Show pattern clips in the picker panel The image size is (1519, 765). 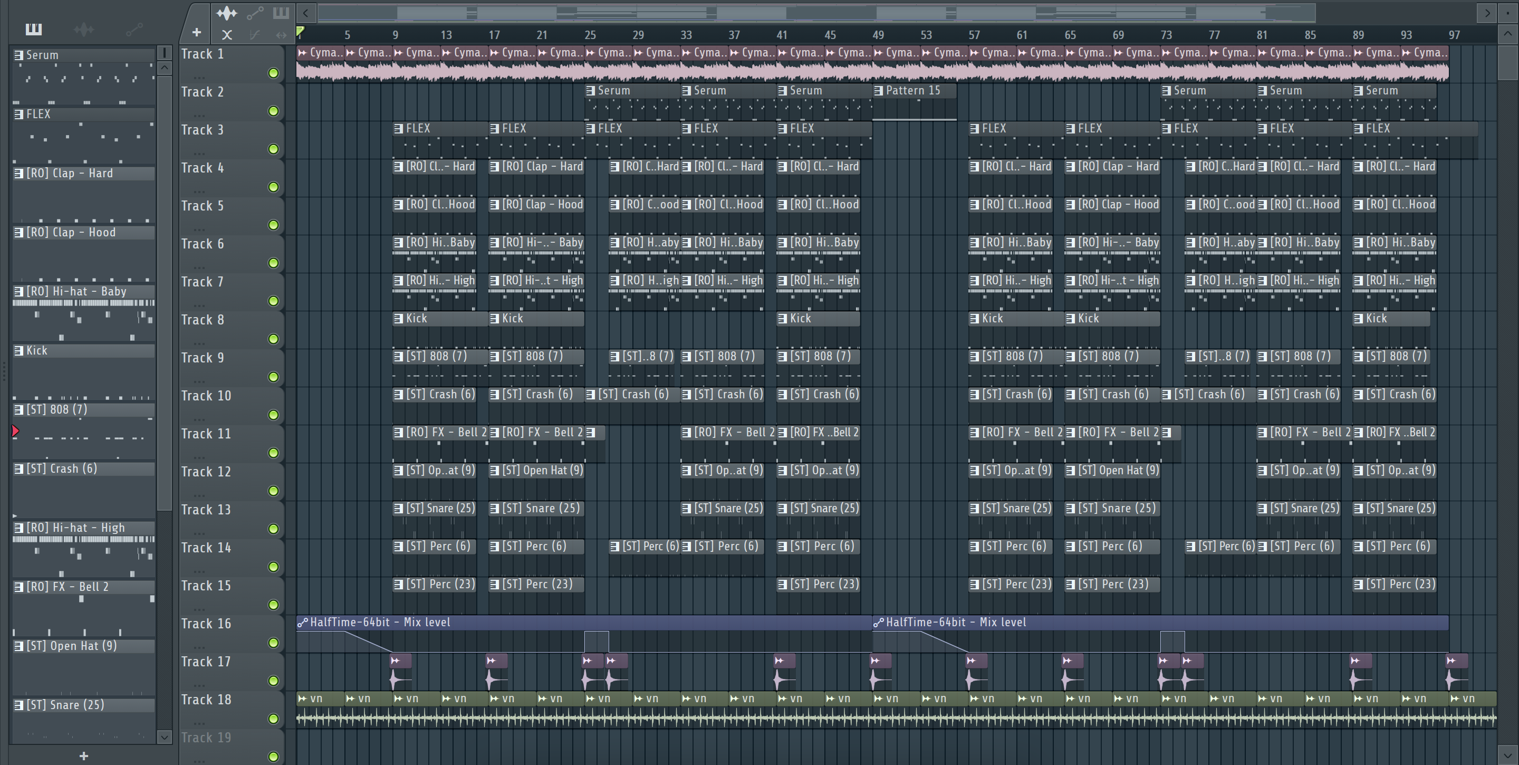point(34,29)
